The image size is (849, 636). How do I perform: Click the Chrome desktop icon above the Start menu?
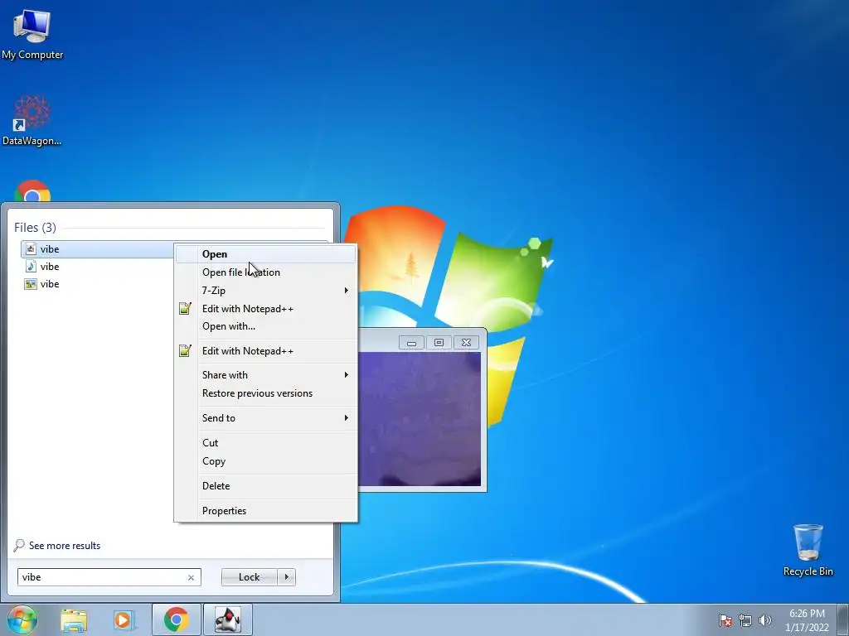click(32, 191)
